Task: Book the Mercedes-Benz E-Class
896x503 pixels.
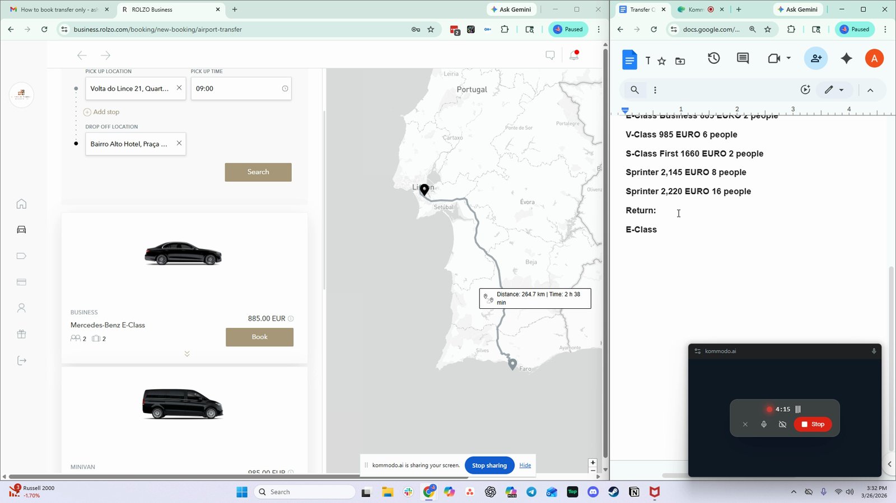Action: click(x=259, y=337)
